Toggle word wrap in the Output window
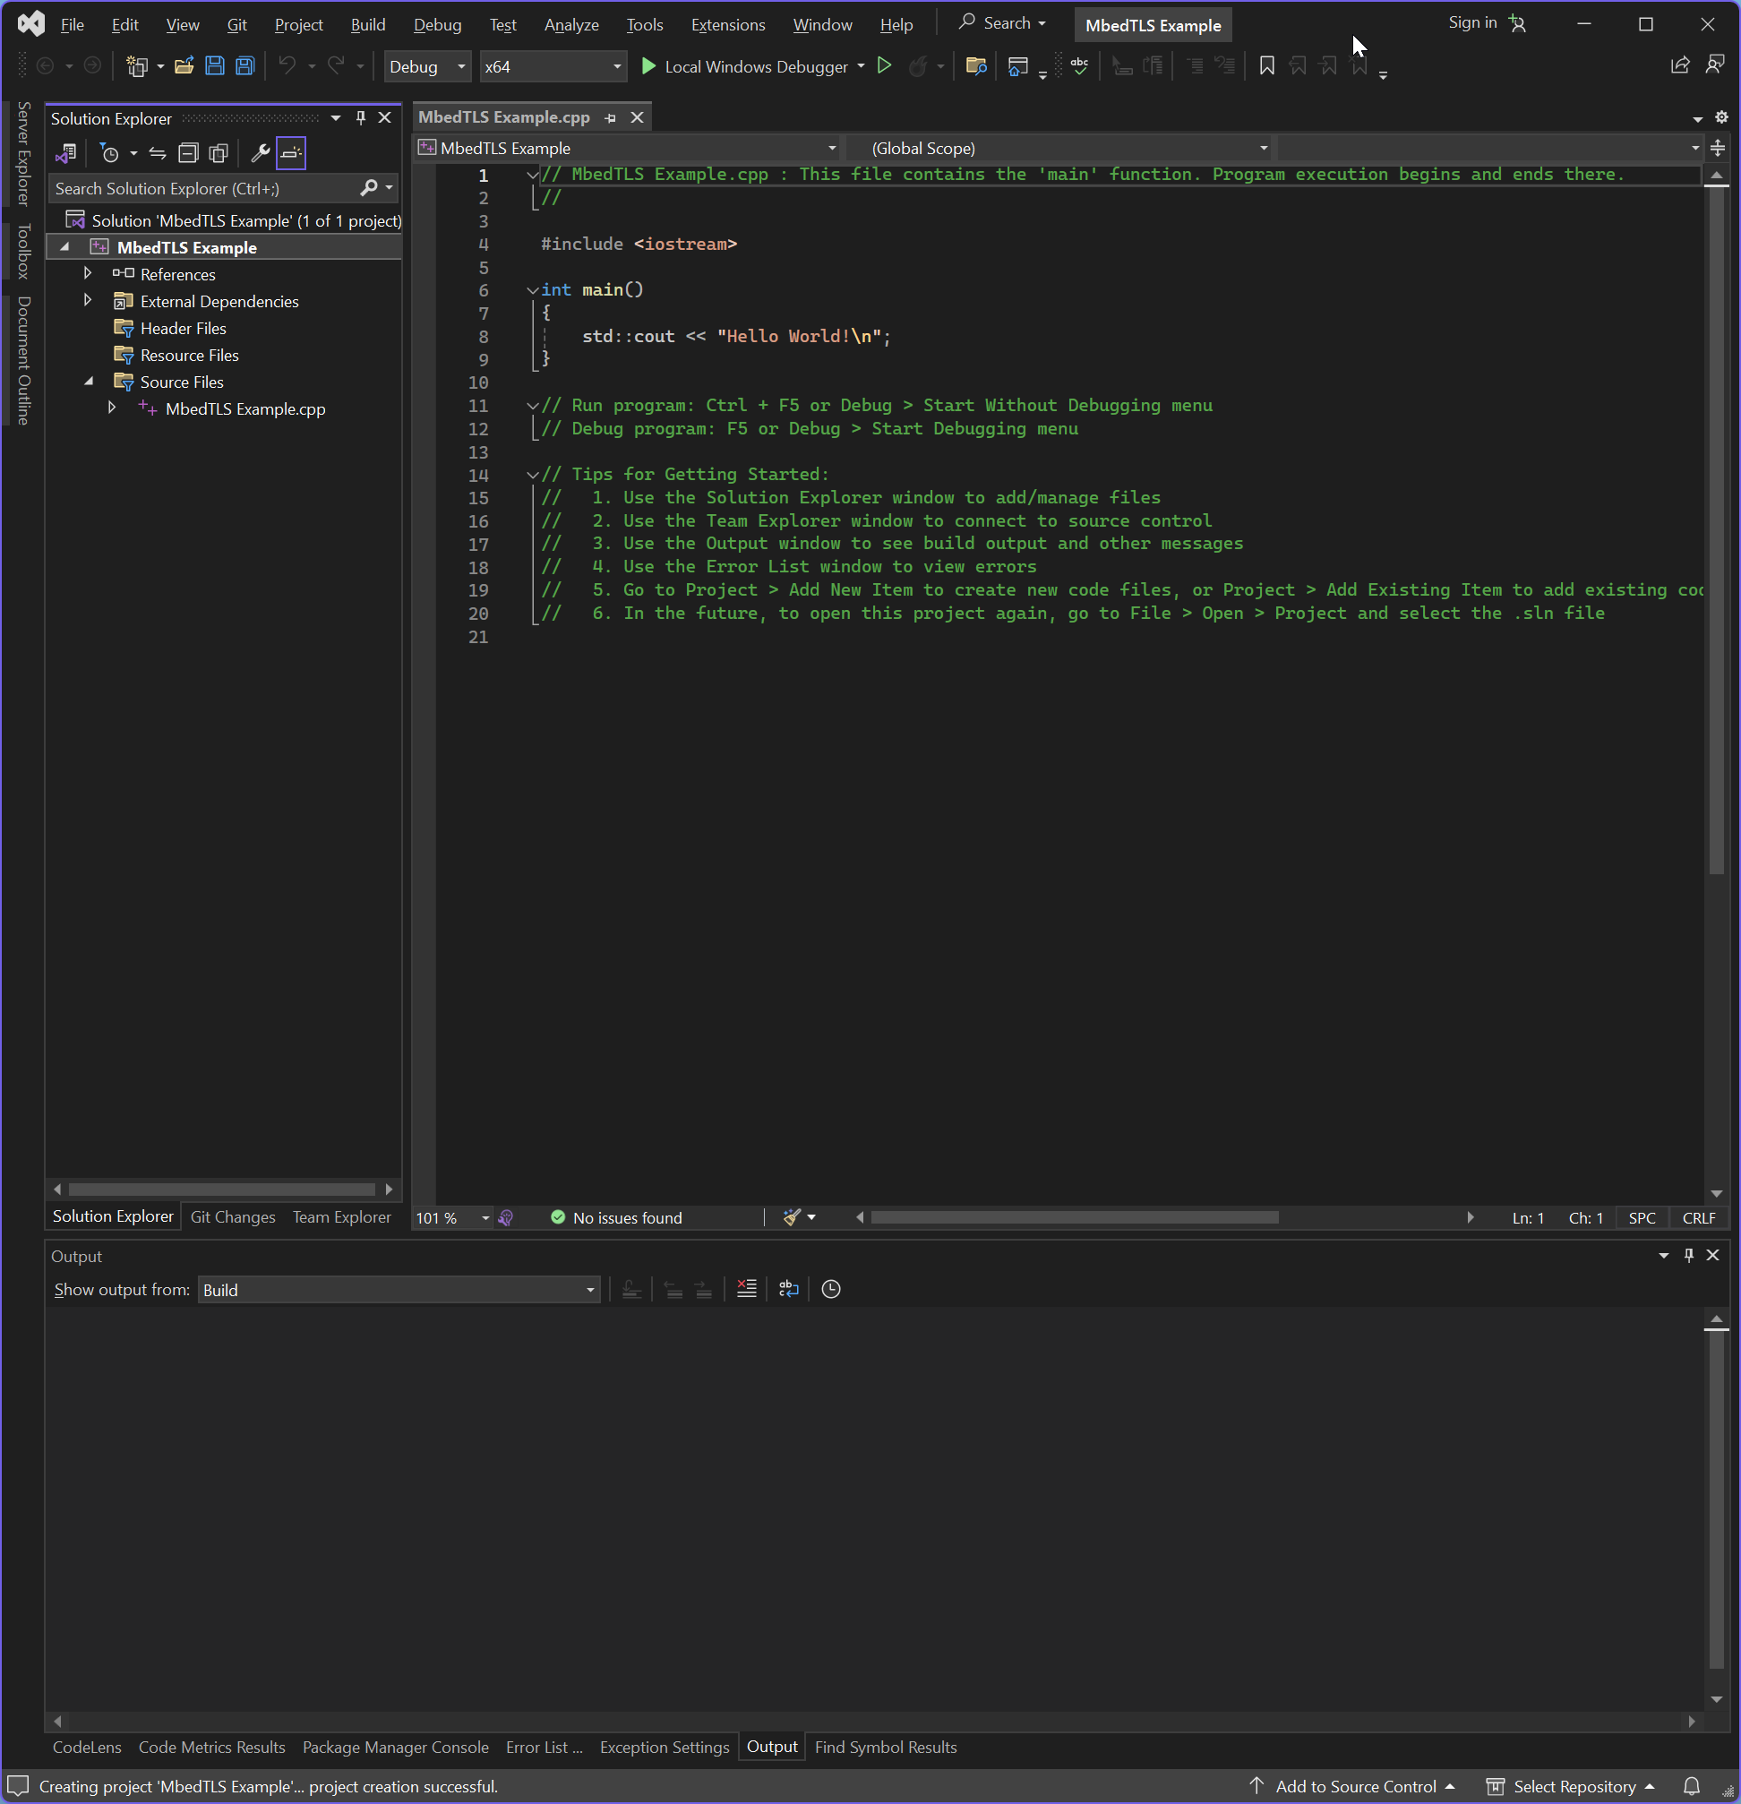This screenshot has width=1741, height=1804. coord(788,1290)
